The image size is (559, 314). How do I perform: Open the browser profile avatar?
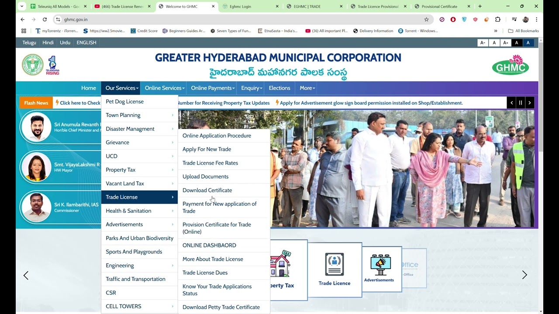[525, 20]
